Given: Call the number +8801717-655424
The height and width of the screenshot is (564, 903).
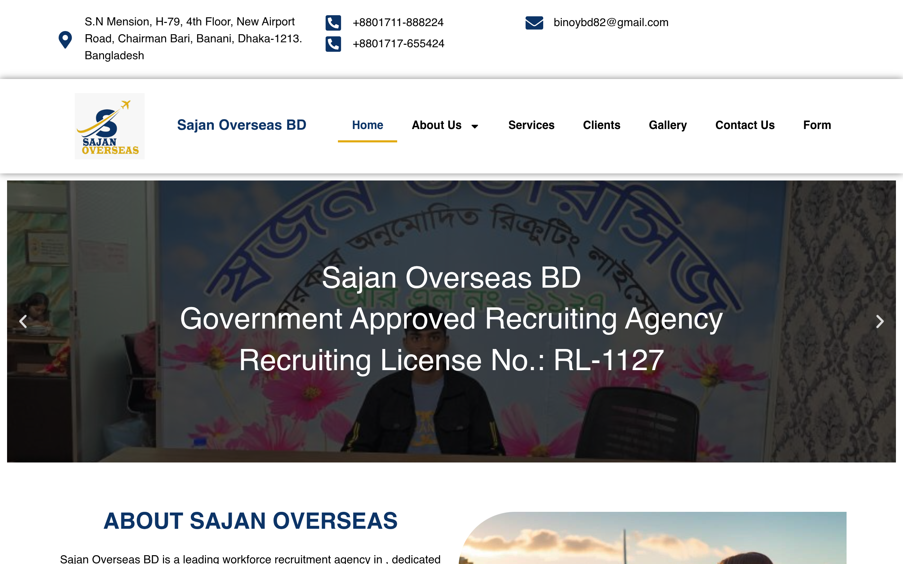Looking at the screenshot, I should coord(399,44).
